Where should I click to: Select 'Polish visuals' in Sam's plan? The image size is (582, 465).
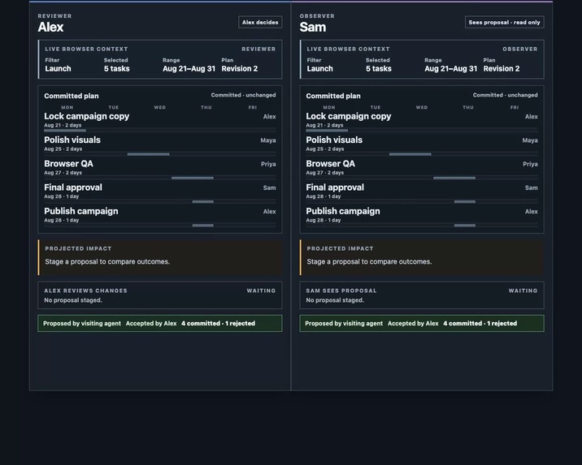tap(334, 140)
